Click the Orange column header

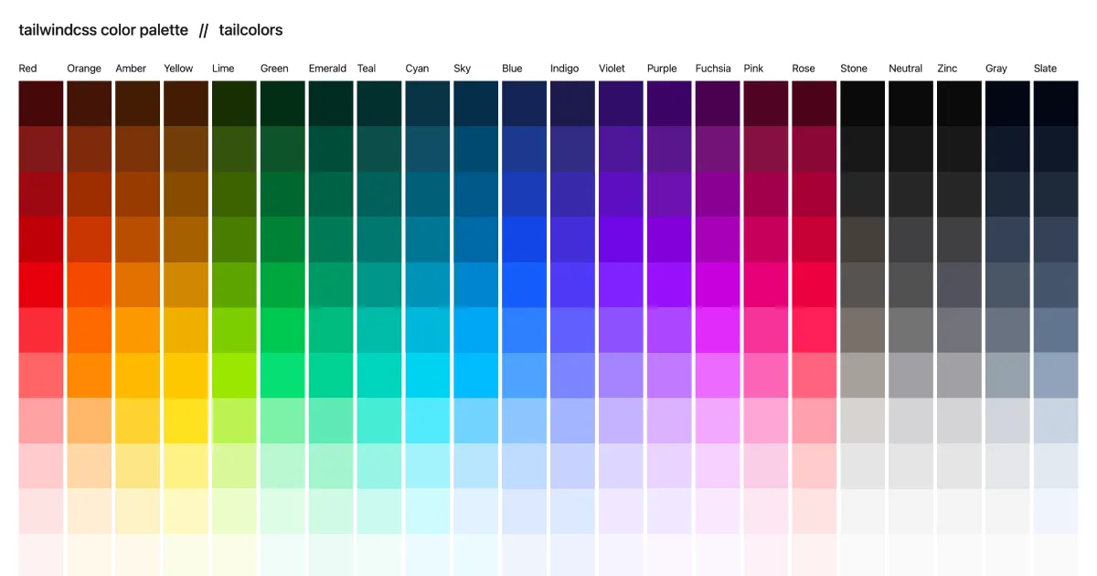[x=83, y=68]
